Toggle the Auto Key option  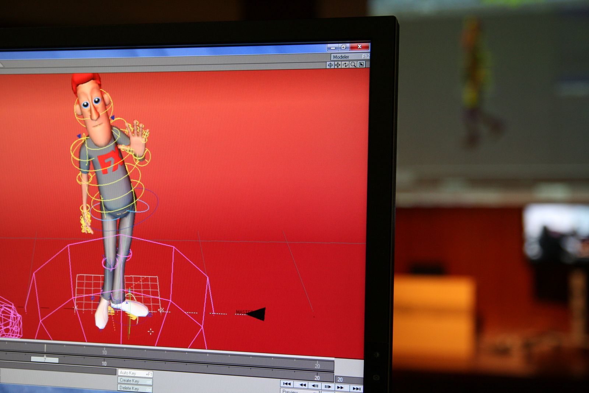coord(135,373)
